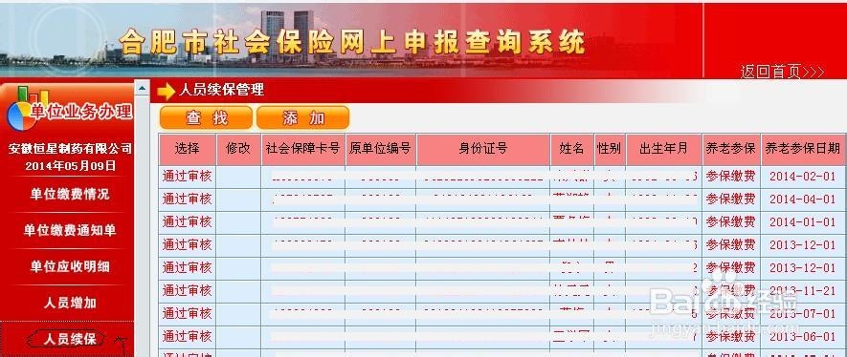Screen dimensions: 847x357
Task: Click date cell 2014-04-01
Action: pyautogui.click(x=803, y=199)
